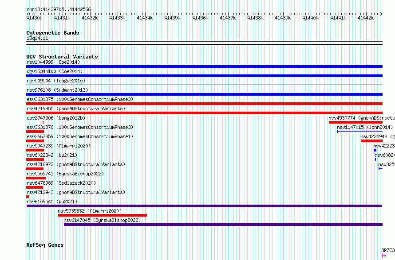This screenshot has width=395, height=260.
Task: Select nsv1147015 (John2014) label
Action: coord(365,127)
